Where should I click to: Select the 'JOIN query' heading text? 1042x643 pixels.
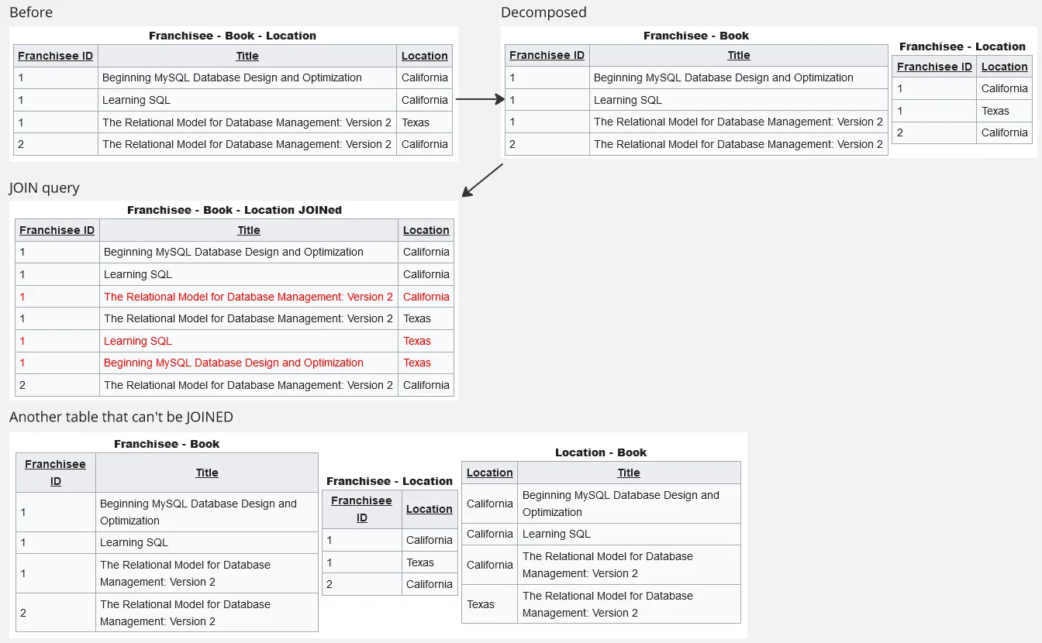44,188
